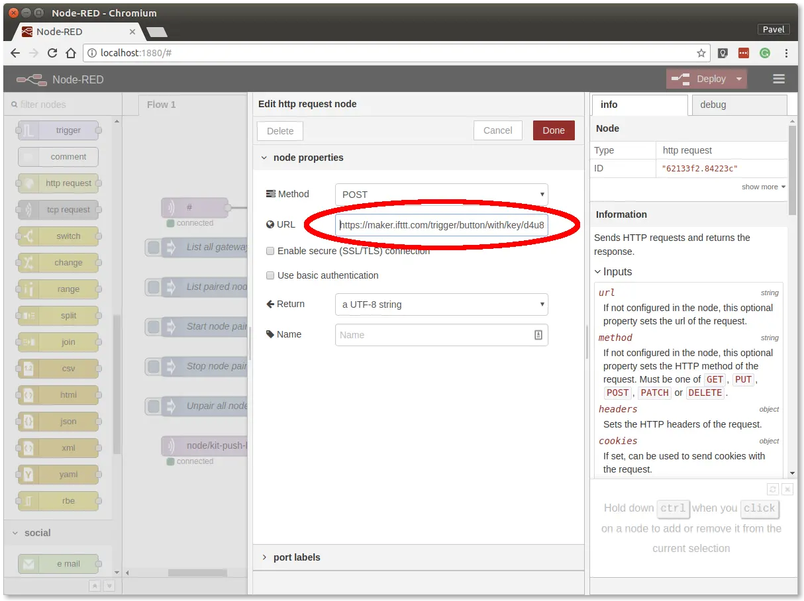804x601 pixels.
Task: Pick the csv node from the palette
Action: pyautogui.click(x=58, y=369)
